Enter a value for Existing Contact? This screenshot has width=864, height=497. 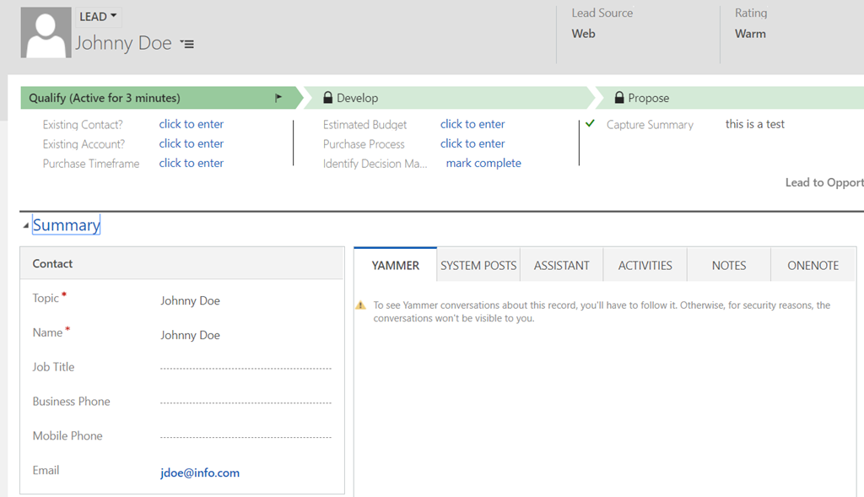click(x=192, y=124)
